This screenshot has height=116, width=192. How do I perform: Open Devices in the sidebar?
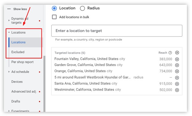[x=17, y=82]
